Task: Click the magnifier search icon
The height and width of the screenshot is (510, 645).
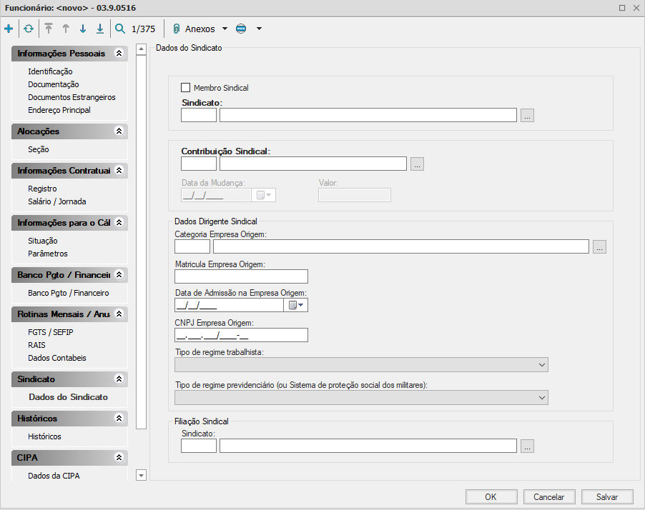Action: (x=120, y=29)
